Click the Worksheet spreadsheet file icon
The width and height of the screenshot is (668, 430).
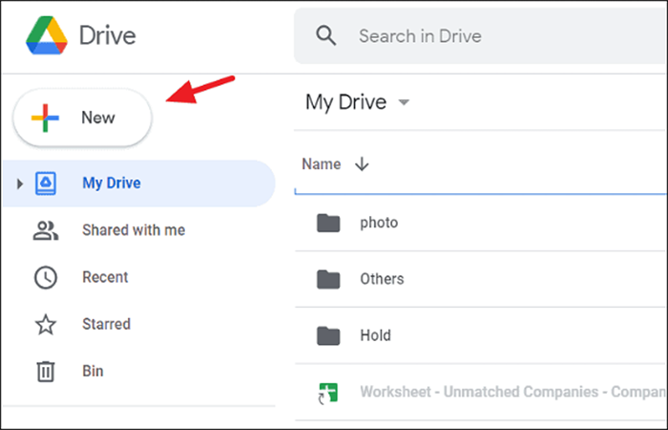coord(328,393)
